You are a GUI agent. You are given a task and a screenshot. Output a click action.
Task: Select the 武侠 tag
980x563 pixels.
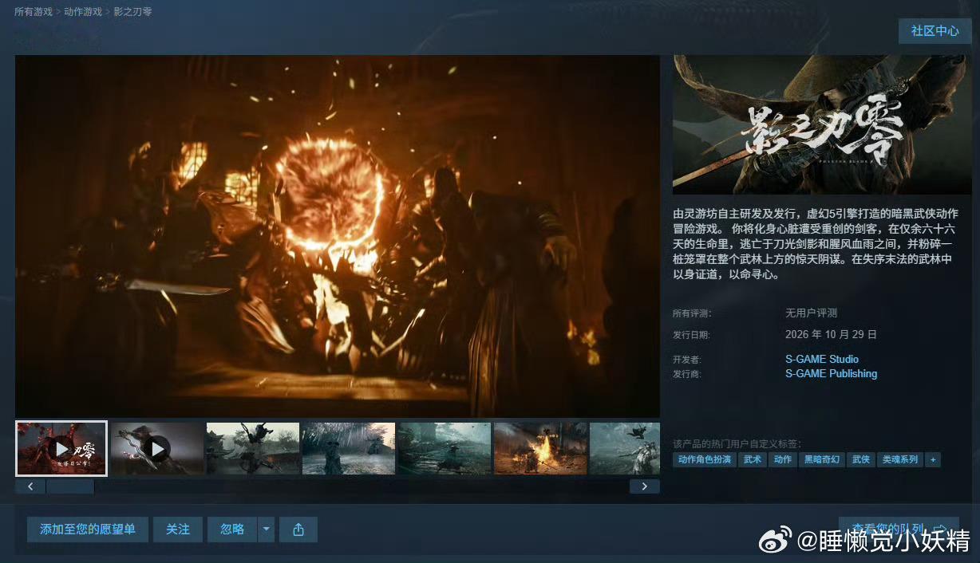[x=861, y=460]
